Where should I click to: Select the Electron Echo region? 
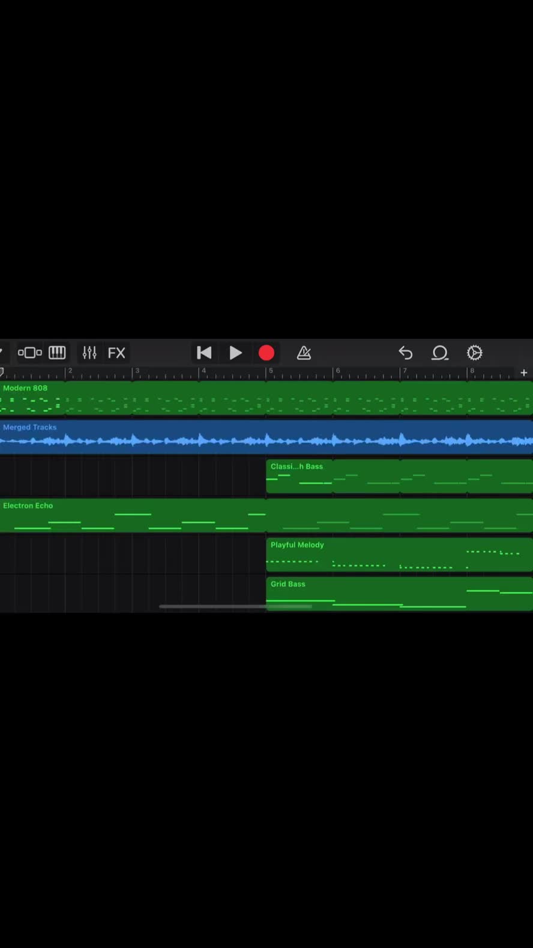(266, 515)
